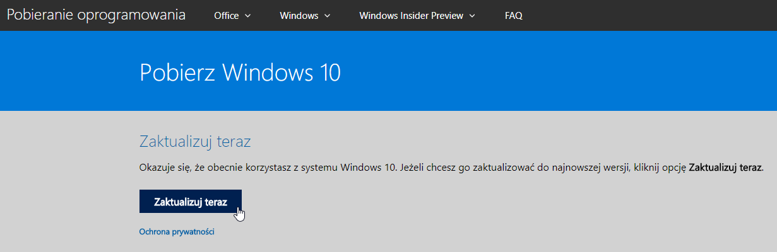Open the Windows navigation menu label

click(299, 16)
